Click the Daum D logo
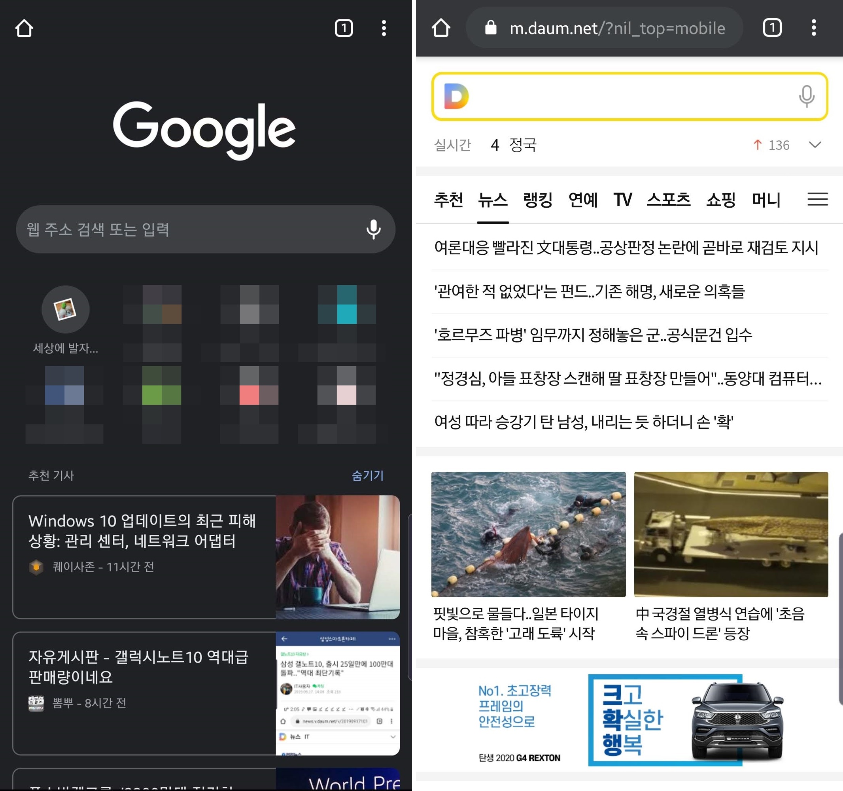Image resolution: width=843 pixels, height=791 pixels. tap(456, 96)
